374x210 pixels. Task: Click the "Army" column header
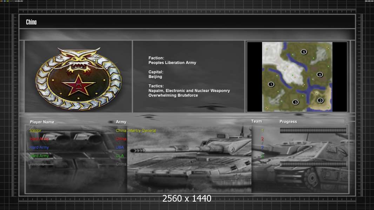(121, 122)
